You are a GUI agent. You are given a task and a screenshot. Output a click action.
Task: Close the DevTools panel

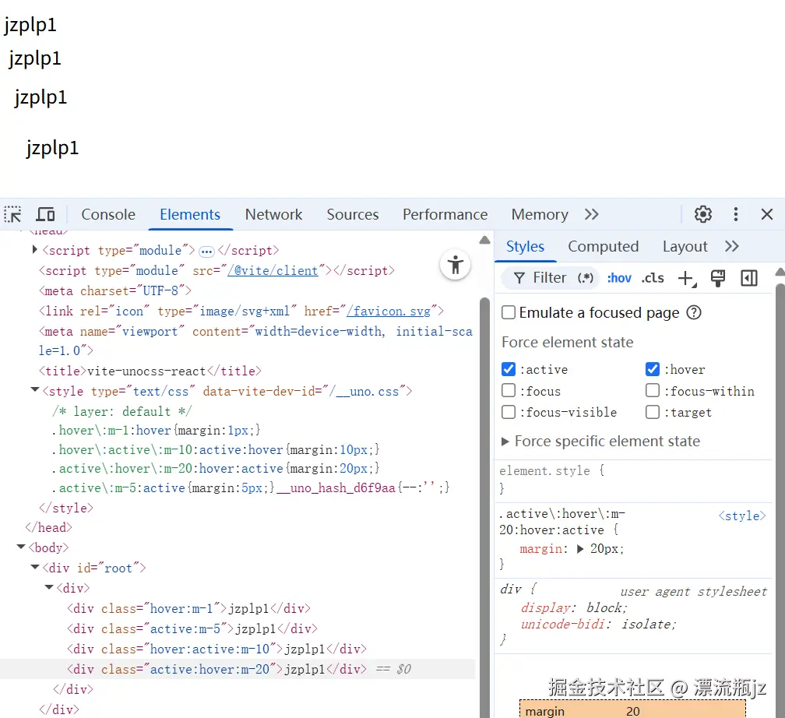766,214
